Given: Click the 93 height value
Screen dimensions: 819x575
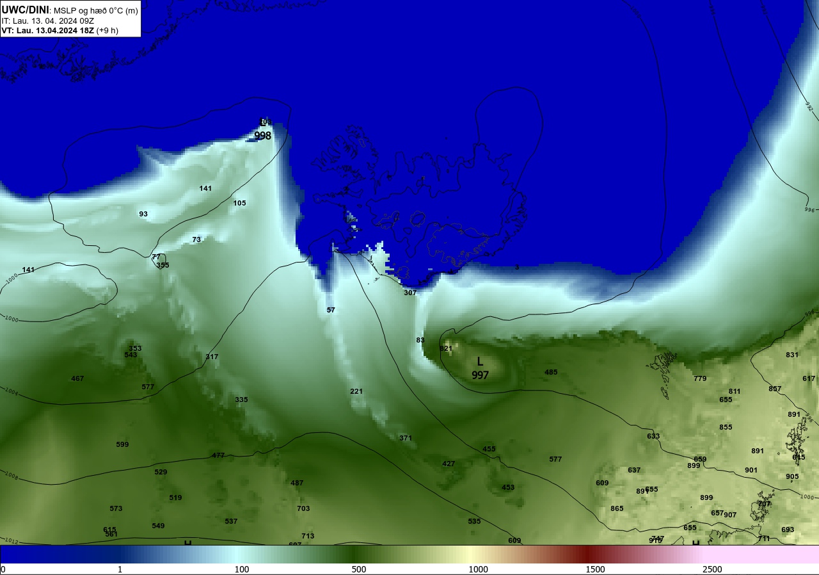Looking at the screenshot, I should tap(143, 214).
